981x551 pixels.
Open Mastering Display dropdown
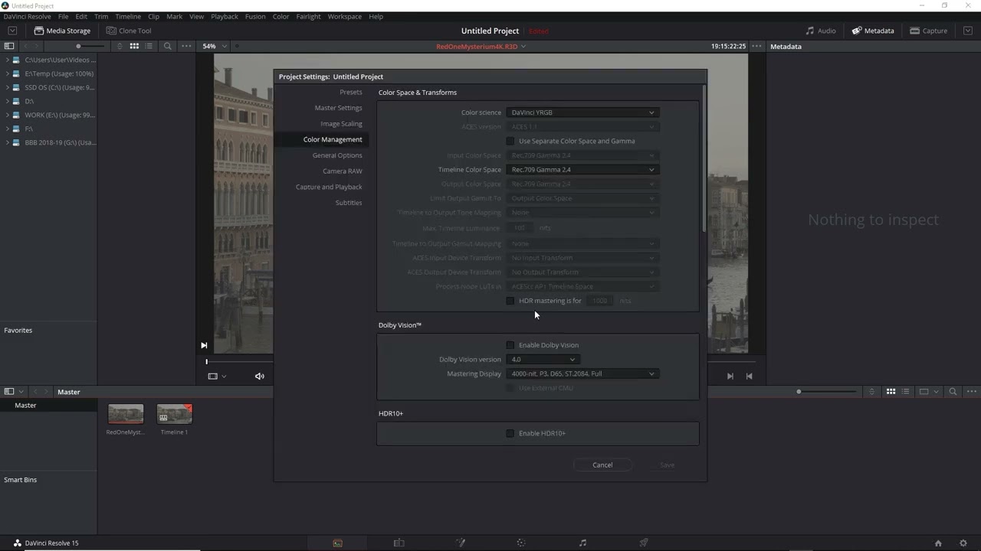pyautogui.click(x=582, y=374)
